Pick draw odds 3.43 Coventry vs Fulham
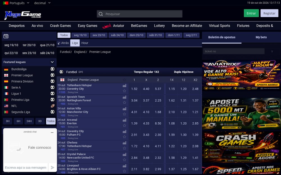Screen dimensions: 281x175 [x=146, y=135]
